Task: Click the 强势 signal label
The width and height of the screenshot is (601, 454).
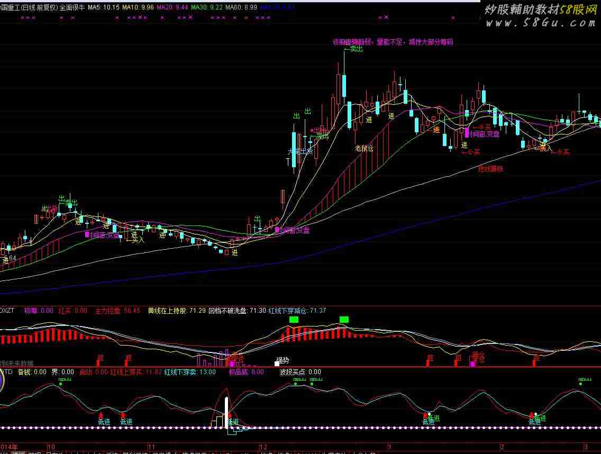Action: (283, 360)
